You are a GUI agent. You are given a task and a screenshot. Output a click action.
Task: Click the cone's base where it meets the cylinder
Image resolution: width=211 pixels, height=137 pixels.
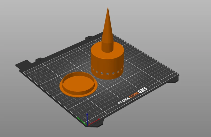[108, 51]
